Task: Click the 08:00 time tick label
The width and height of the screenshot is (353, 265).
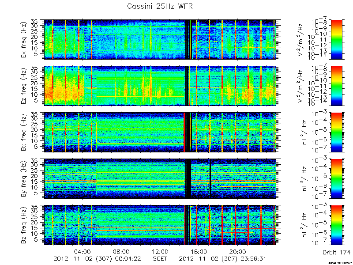Action: pos(121,251)
